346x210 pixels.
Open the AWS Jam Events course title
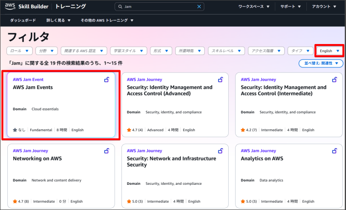coord(33,87)
